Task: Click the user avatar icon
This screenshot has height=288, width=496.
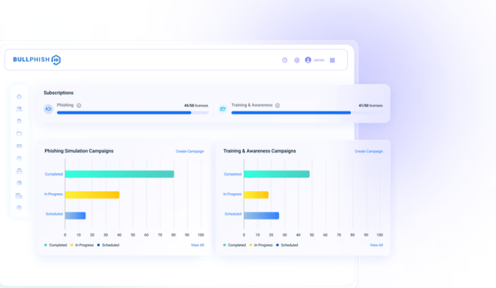Action: click(x=308, y=60)
